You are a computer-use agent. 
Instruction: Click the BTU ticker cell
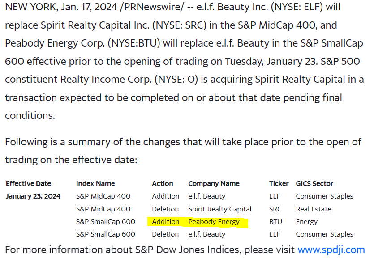(x=275, y=221)
